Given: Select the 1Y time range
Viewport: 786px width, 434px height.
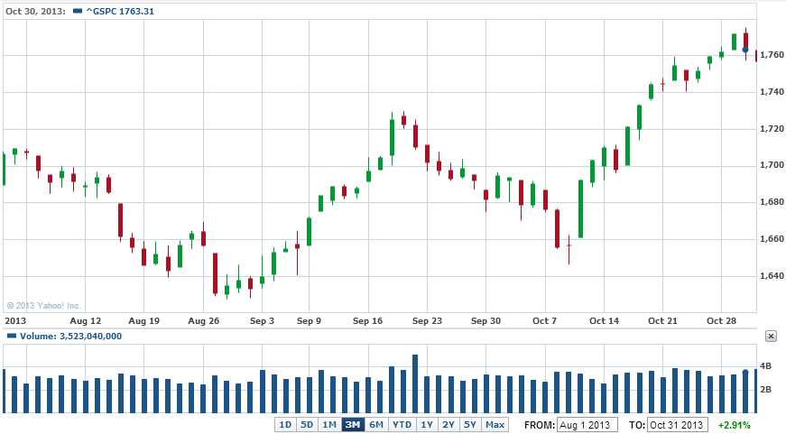Looking at the screenshot, I should [427, 424].
